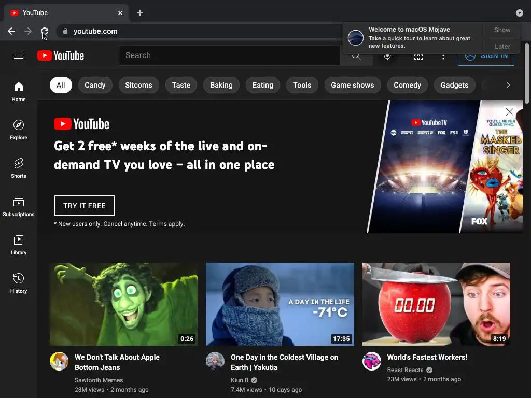Select the All filter chip
The height and width of the screenshot is (398, 531).
coord(61,85)
